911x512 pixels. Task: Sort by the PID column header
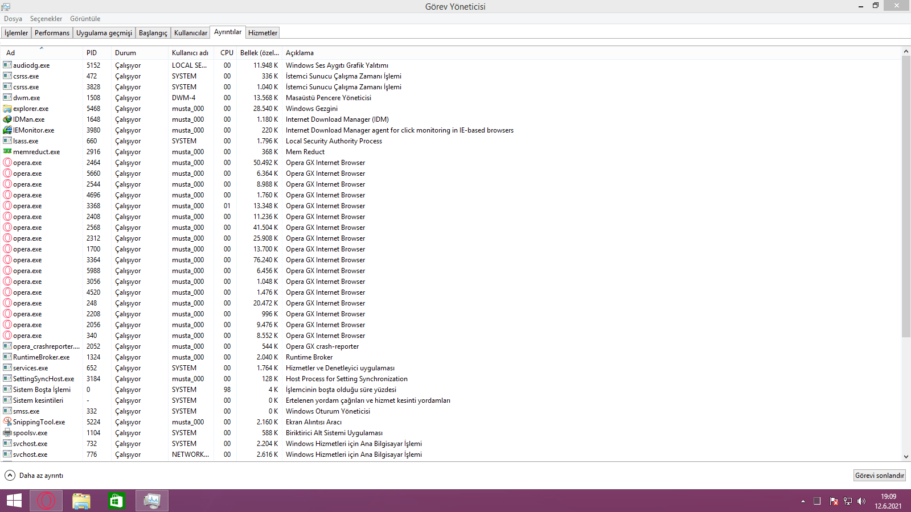97,52
